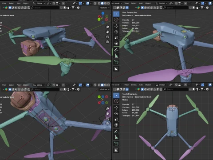
Task: Open Select menu in Top Orthographic viewport
Action: 134,85
